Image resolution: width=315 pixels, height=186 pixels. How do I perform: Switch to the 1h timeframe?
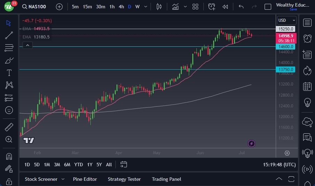[x=112, y=7]
